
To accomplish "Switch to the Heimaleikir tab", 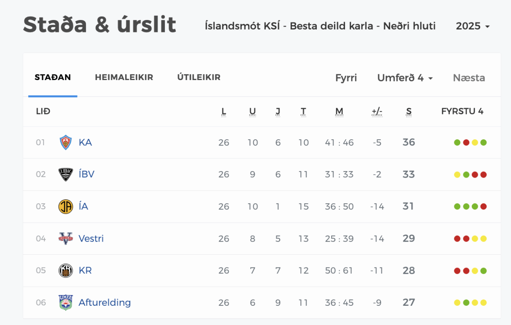I will pos(124,78).
